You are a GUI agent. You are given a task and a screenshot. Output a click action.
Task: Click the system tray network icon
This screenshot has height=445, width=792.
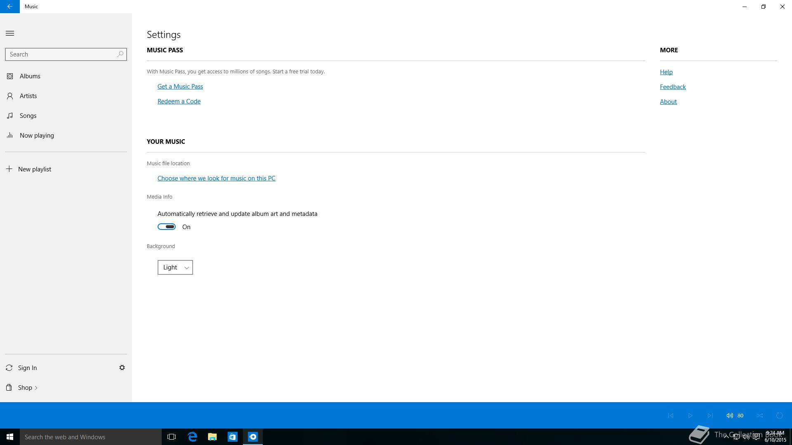[736, 437]
